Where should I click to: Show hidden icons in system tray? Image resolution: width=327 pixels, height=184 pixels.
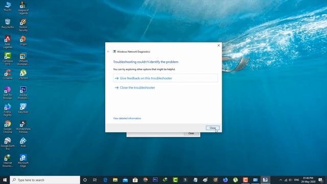[281, 180]
